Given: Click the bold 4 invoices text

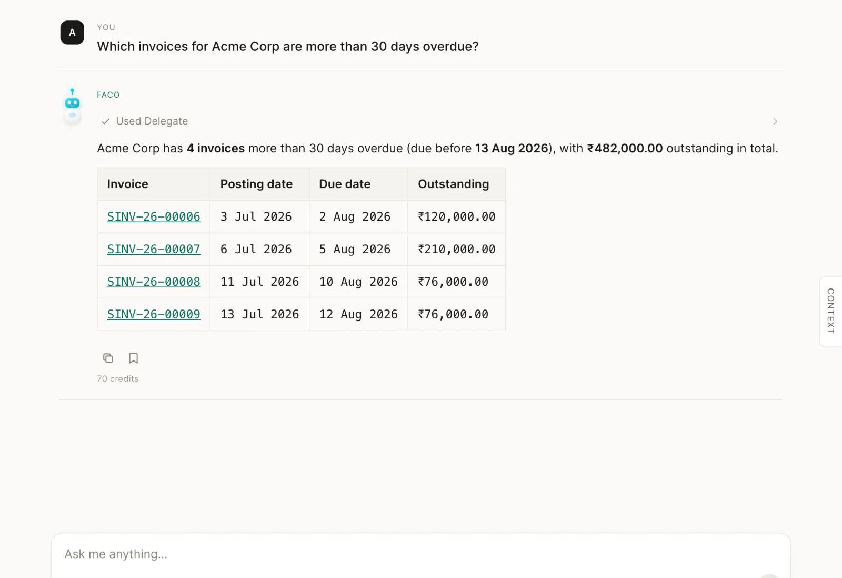Looking at the screenshot, I should (216, 149).
